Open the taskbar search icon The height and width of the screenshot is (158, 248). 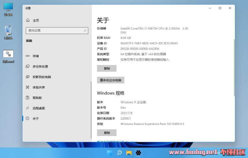(119, 153)
